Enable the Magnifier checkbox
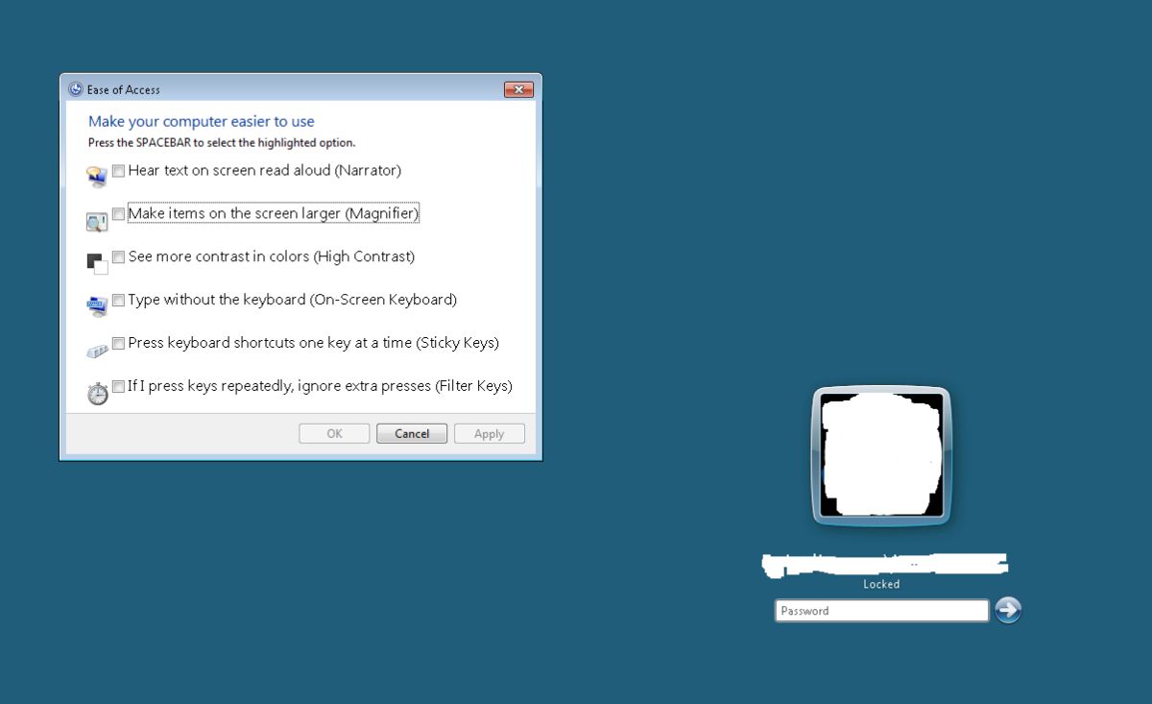Viewport: 1152px width, 704px height. click(118, 214)
